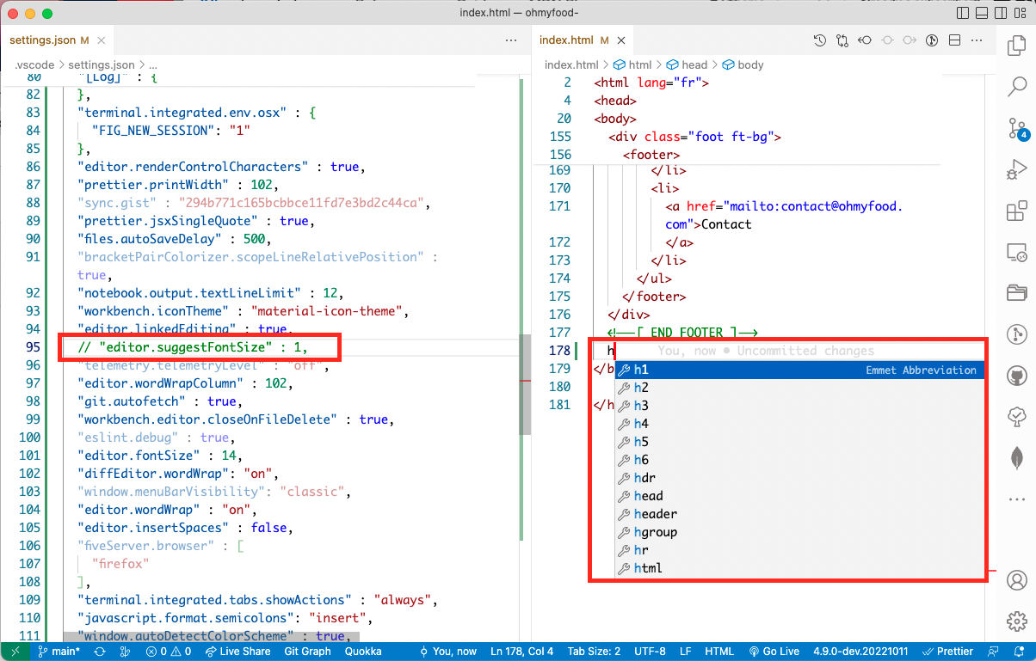Open the Search view in the activity bar
This screenshot has width=1036, height=661.
[1018, 87]
